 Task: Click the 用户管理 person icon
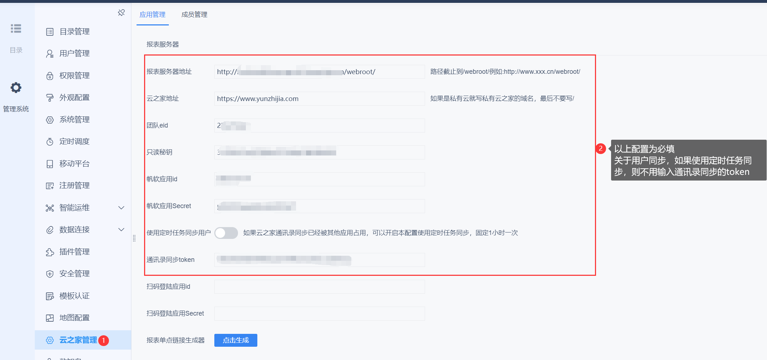click(x=50, y=54)
